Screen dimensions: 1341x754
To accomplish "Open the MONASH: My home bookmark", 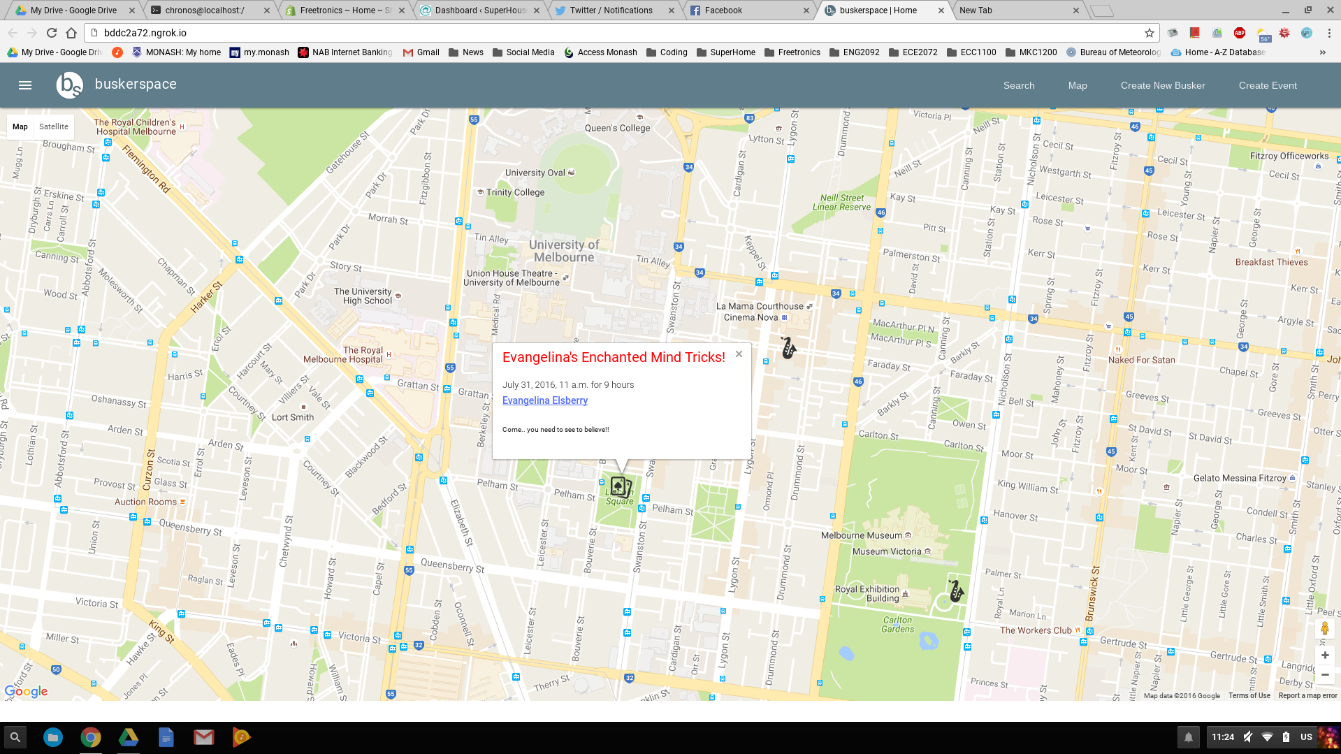I will coord(176,52).
